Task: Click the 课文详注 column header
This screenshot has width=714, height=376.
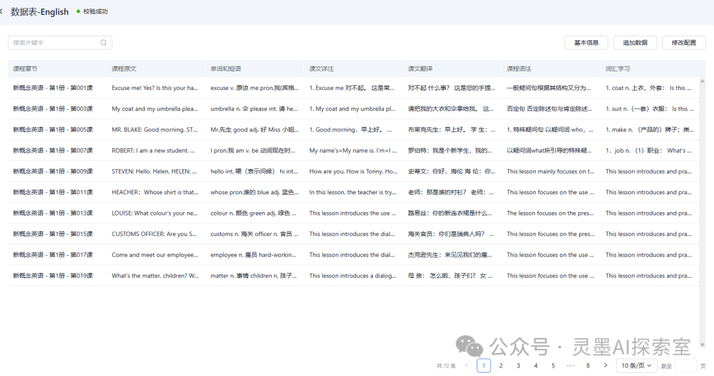Action: (353, 69)
